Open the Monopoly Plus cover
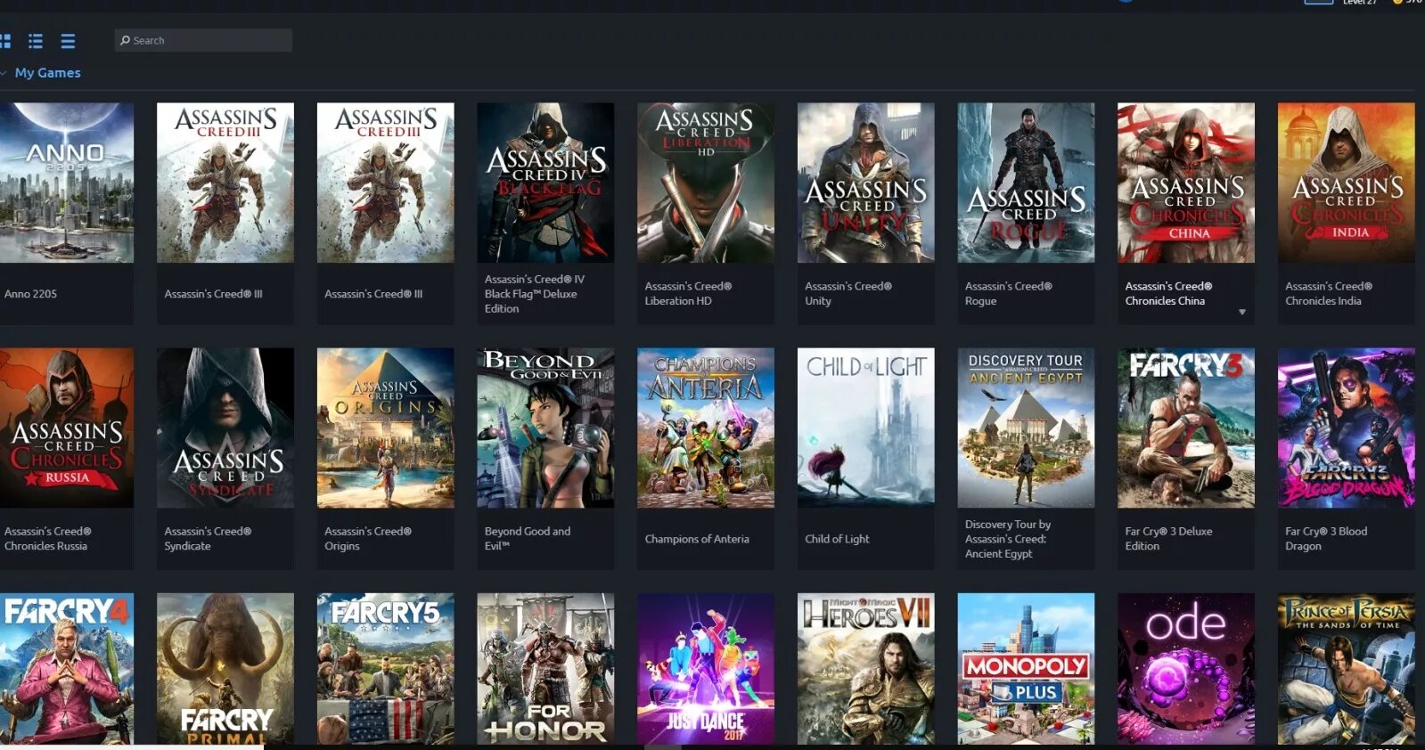This screenshot has width=1425, height=750. [x=1026, y=669]
